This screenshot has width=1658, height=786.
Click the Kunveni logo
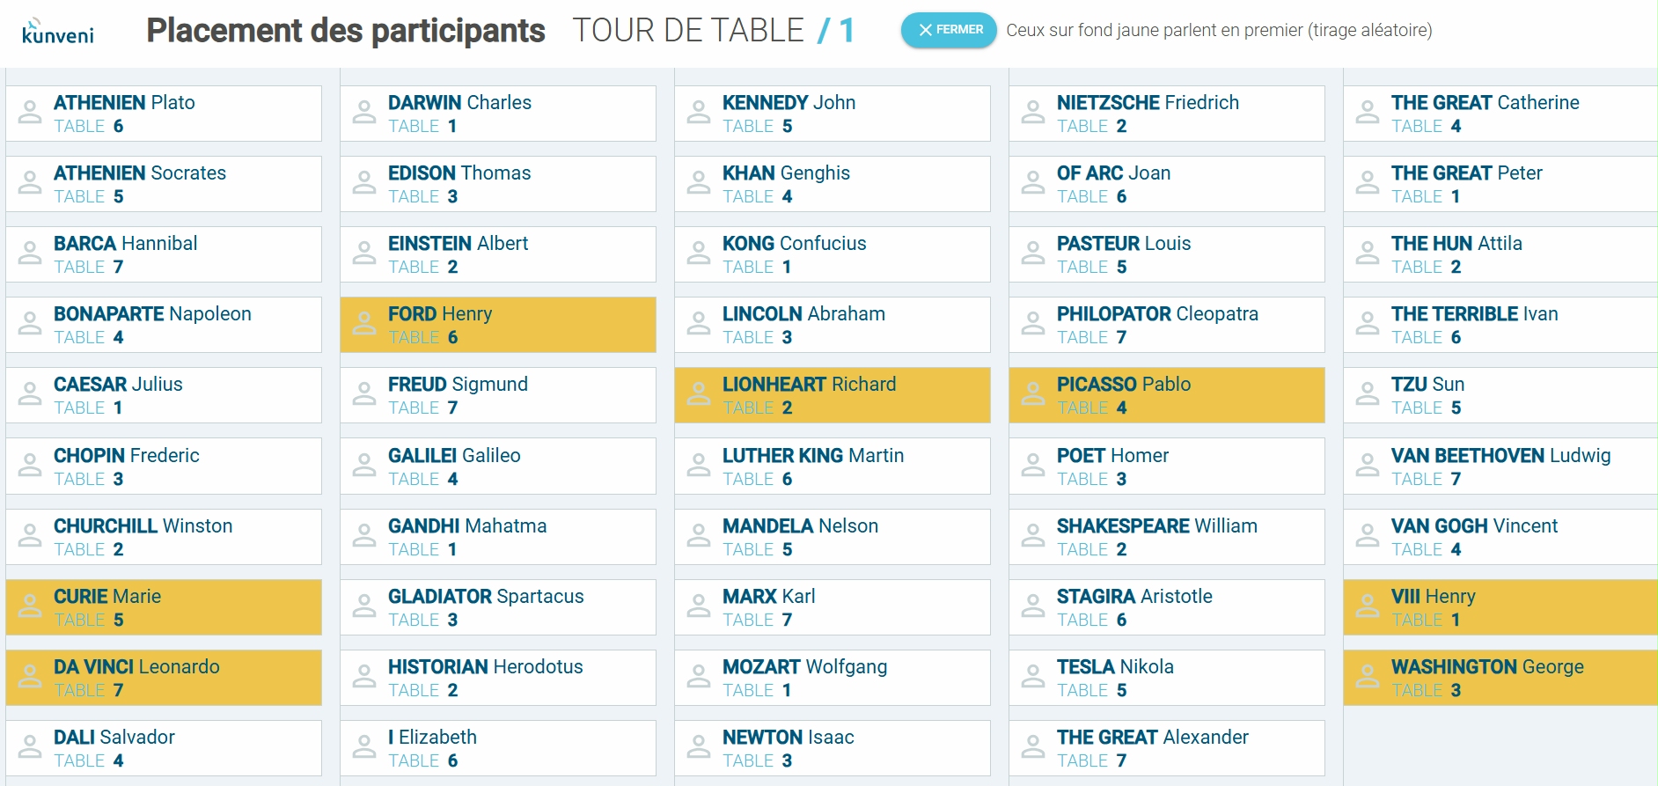pos(58,32)
